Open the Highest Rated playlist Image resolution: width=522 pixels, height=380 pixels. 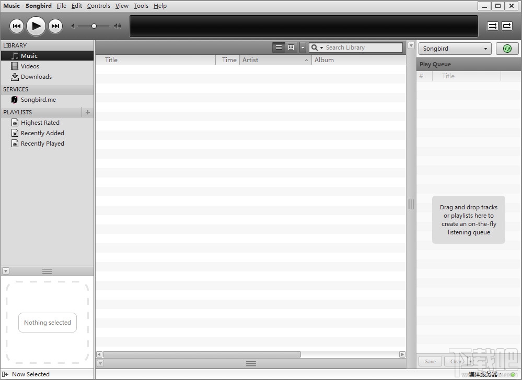[47, 123]
